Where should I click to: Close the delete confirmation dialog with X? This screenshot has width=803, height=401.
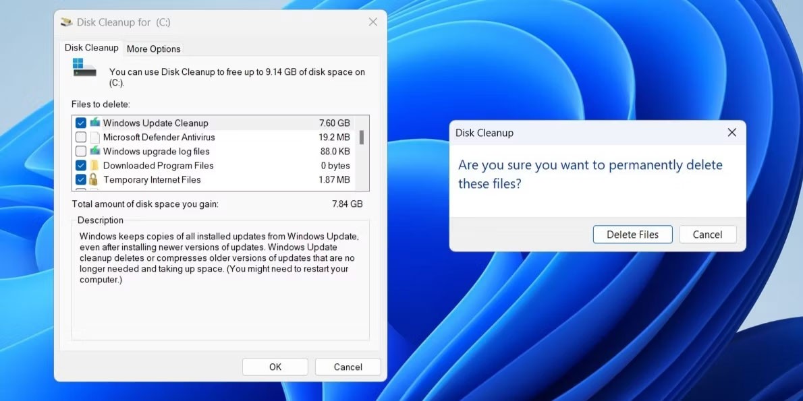click(731, 133)
